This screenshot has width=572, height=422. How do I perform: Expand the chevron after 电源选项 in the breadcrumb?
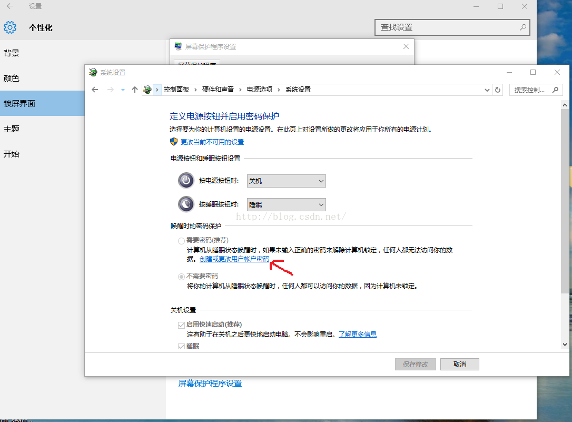coord(279,90)
